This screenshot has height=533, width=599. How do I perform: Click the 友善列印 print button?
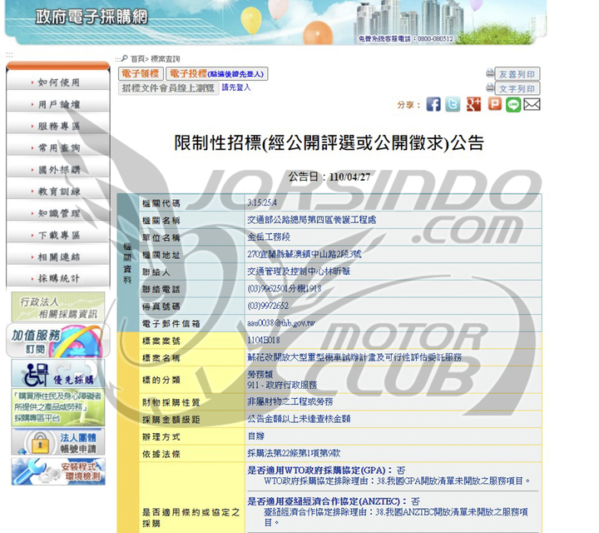click(517, 74)
